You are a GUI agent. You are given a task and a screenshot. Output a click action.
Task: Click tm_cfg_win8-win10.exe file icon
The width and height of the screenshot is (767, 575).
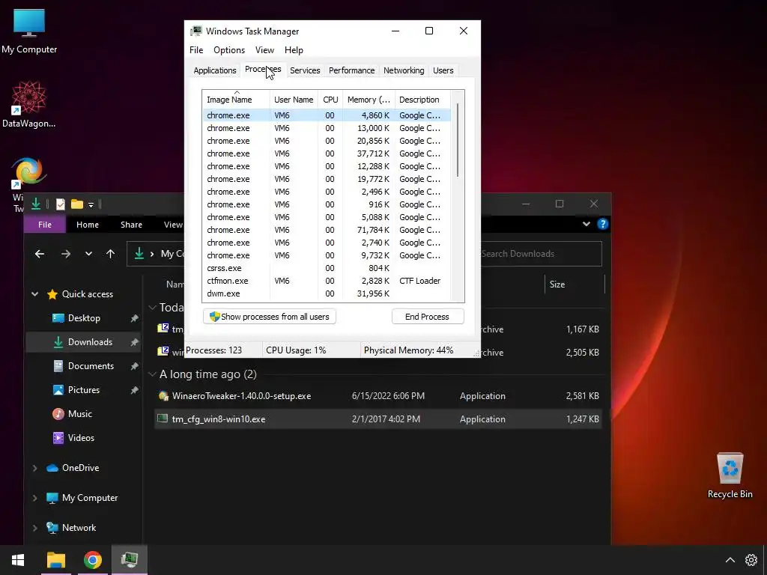click(x=163, y=419)
